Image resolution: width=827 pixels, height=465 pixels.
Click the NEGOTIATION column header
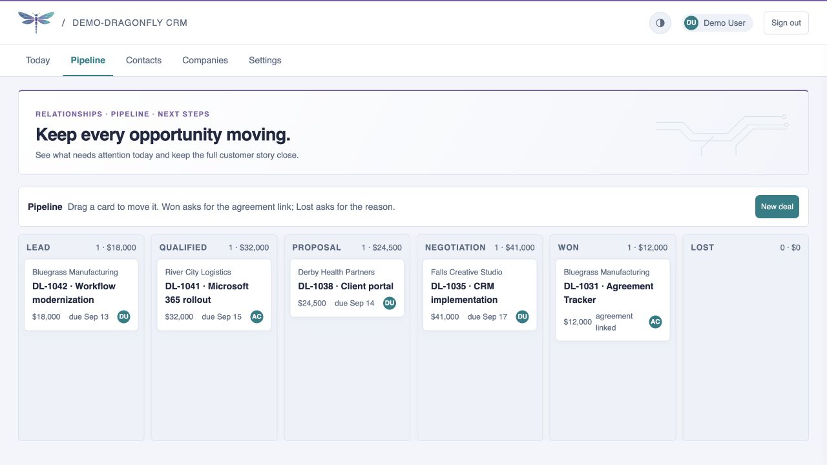(455, 247)
